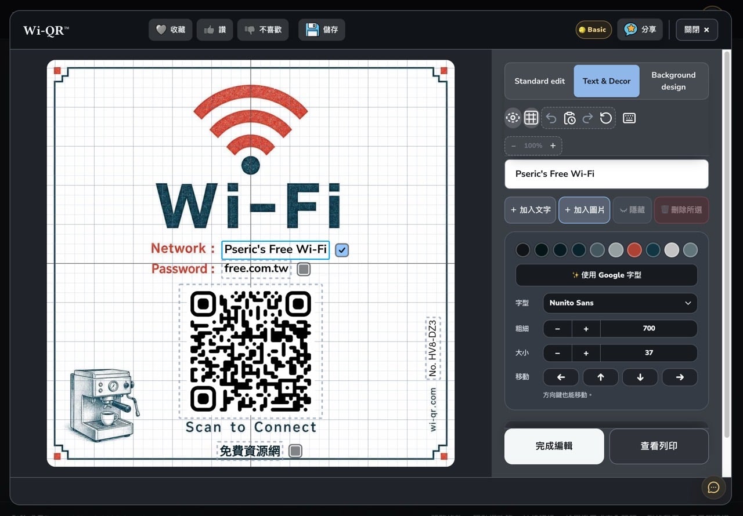This screenshot has width=743, height=516.
Task: Select the No. HV8-DZ3 vertical text
Action: [x=432, y=348]
